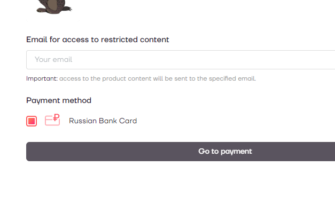This screenshot has width=335, height=206.
Task: Focus the Your email input field
Action: [x=181, y=60]
